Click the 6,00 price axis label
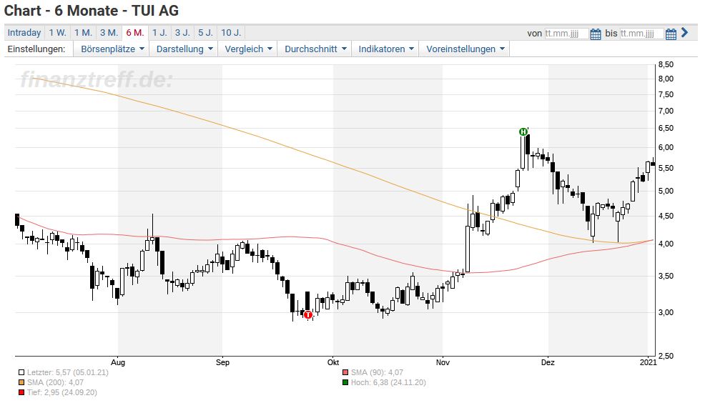 pos(666,147)
